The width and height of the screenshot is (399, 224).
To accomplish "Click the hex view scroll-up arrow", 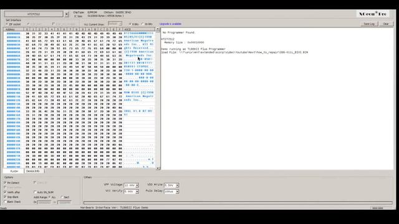I will pos(158,29).
